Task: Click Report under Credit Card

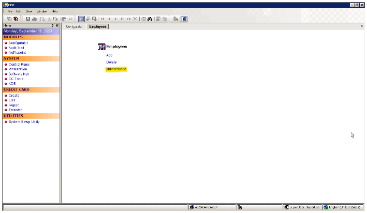Action: [14, 105]
